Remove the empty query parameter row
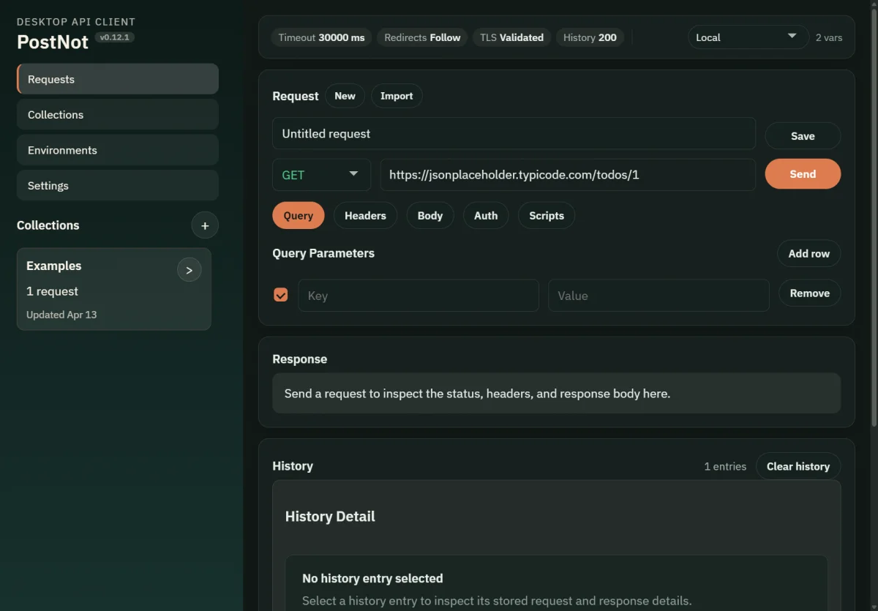The height and width of the screenshot is (611, 878). [810, 293]
